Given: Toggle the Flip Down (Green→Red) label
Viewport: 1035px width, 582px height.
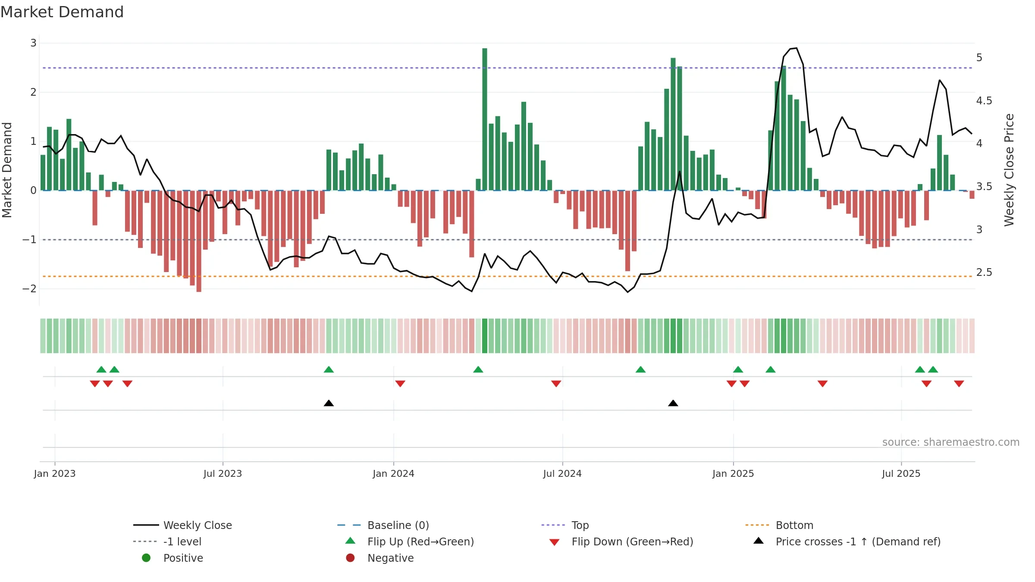Looking at the screenshot, I should tap(632, 541).
